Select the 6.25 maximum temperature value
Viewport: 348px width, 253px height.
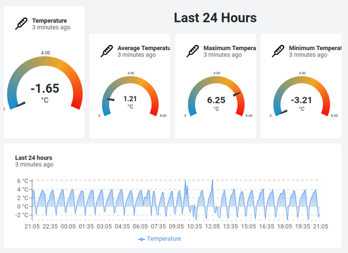tap(216, 100)
